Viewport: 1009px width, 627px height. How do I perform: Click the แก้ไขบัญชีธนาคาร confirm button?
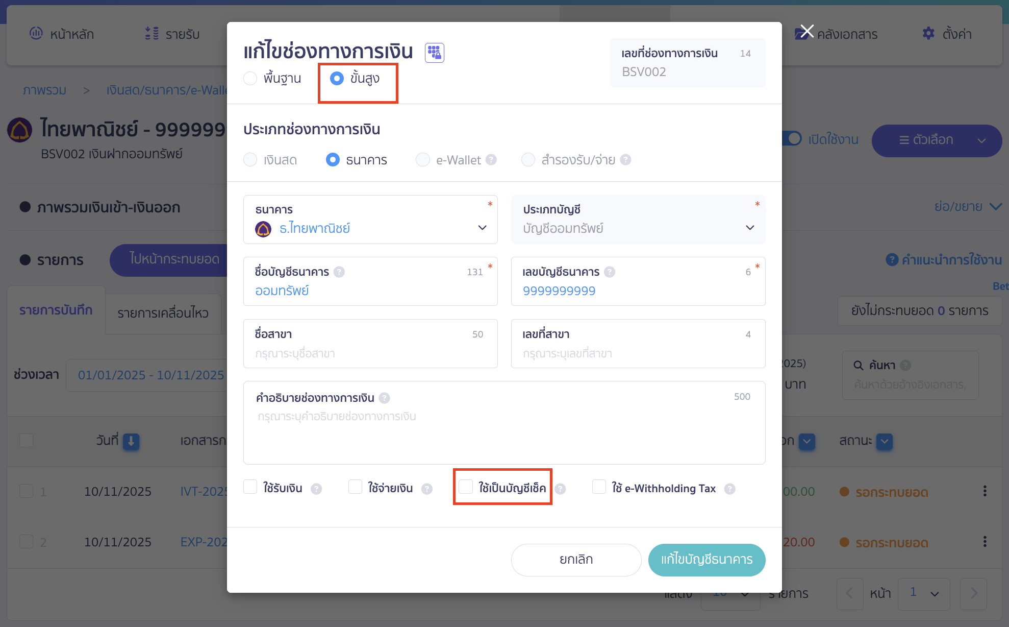point(707,560)
